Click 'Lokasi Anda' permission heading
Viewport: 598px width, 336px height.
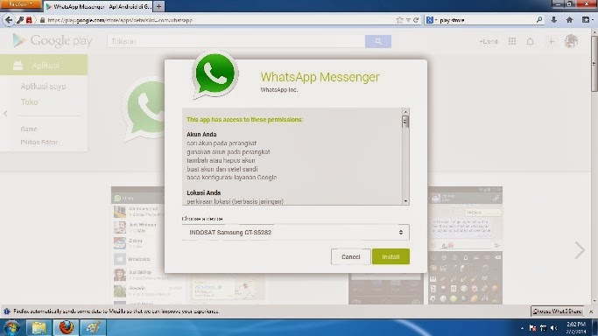tap(204, 192)
